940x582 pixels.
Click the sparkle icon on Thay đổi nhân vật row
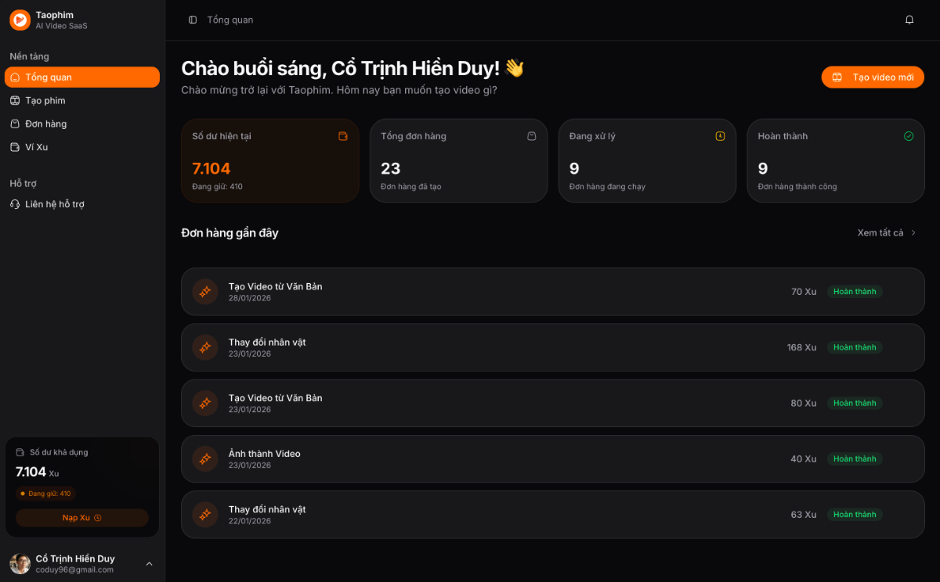click(x=204, y=347)
